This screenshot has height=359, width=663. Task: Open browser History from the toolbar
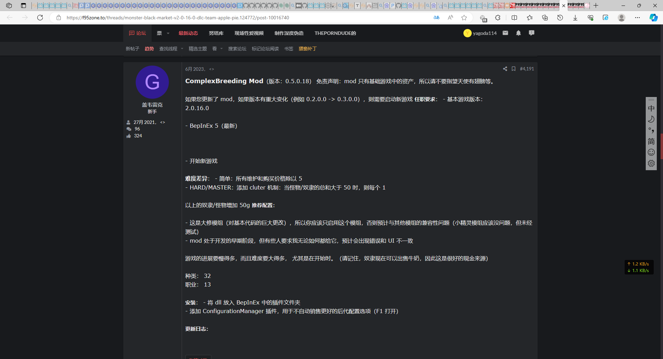tap(560, 18)
